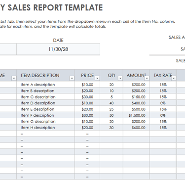Select the Item G description cell
This screenshot has height=181, width=185.
[x=45, y=122]
